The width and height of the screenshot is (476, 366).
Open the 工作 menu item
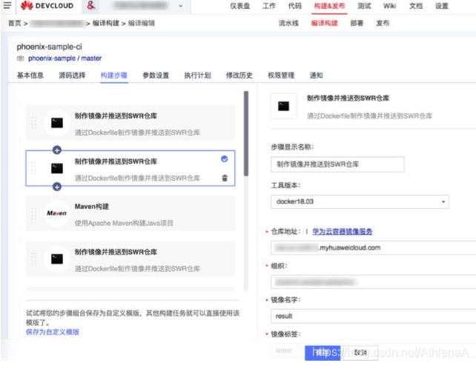point(269,6)
